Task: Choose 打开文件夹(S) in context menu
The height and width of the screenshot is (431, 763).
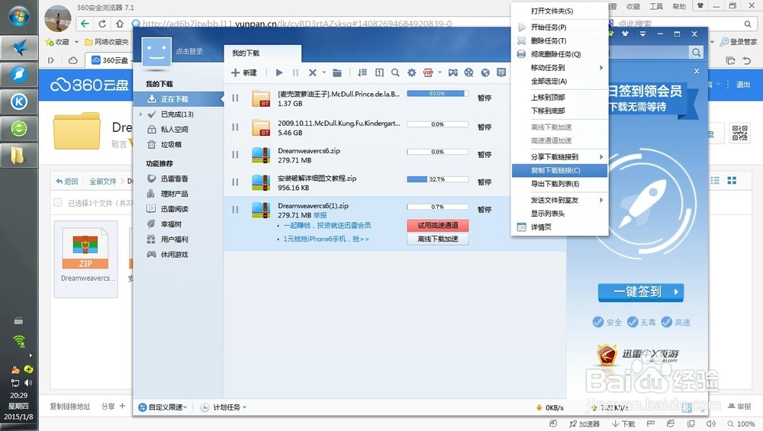Action: [x=559, y=11]
